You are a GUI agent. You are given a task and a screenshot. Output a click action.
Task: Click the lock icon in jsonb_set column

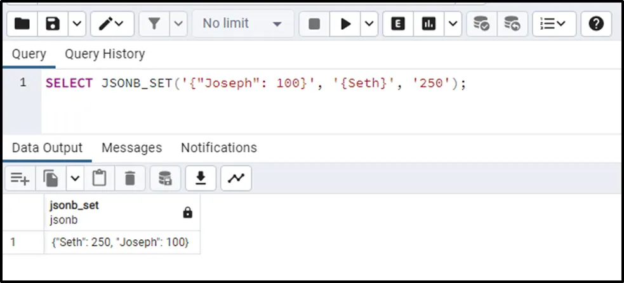tap(187, 213)
